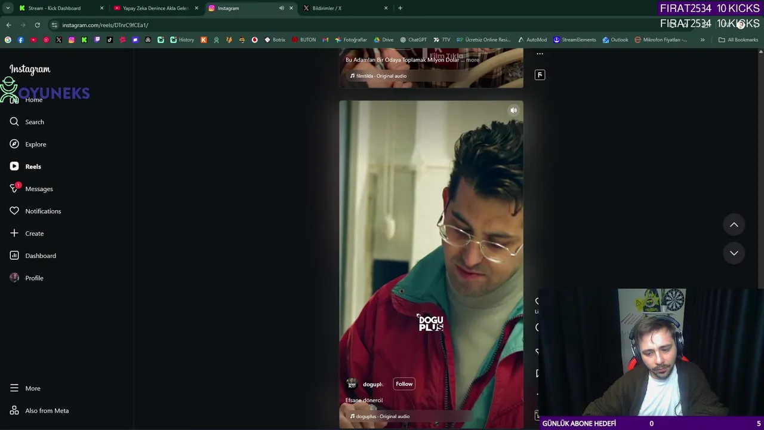764x430 pixels.
Task: Open the TikTok bookmark icon
Action: click(110, 40)
